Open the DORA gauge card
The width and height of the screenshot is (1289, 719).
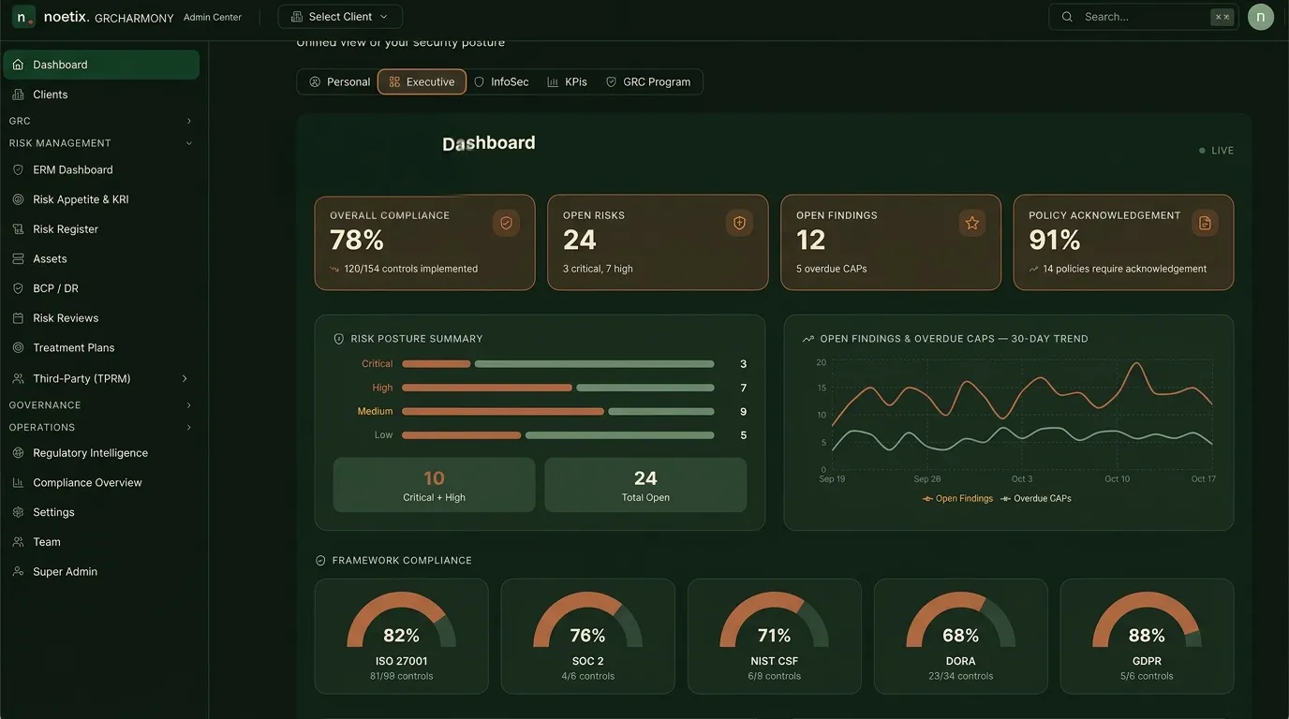coord(960,637)
